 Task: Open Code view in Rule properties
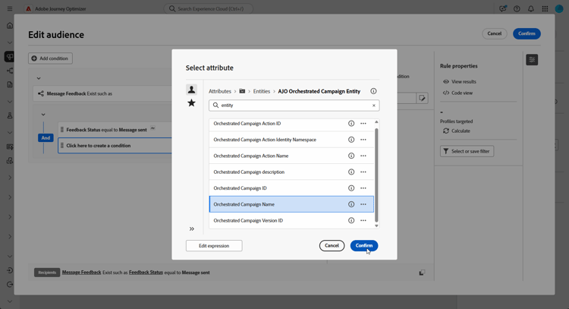pos(458,93)
